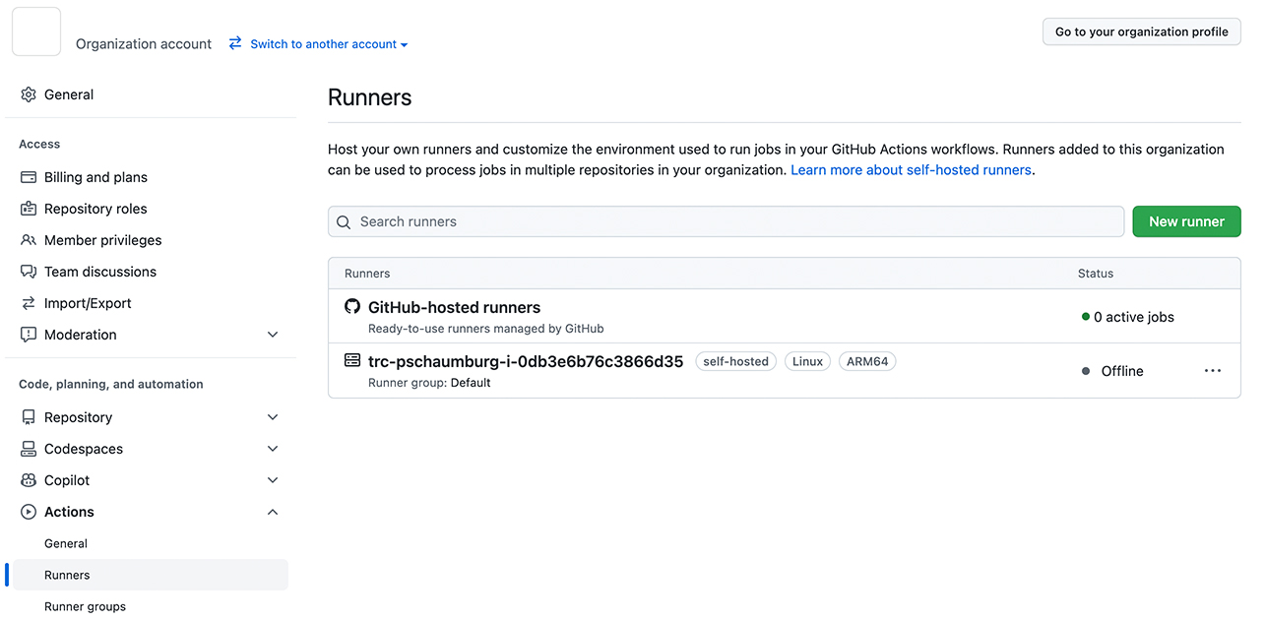Open Learn more about self-hosted runners link
Image resolution: width=1265 pixels, height=620 pixels.
coord(911,169)
